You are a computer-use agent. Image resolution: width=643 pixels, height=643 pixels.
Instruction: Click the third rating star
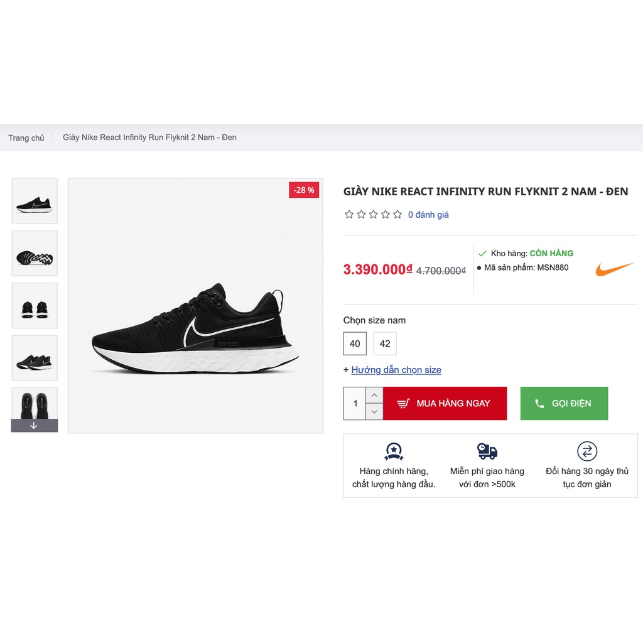click(373, 215)
